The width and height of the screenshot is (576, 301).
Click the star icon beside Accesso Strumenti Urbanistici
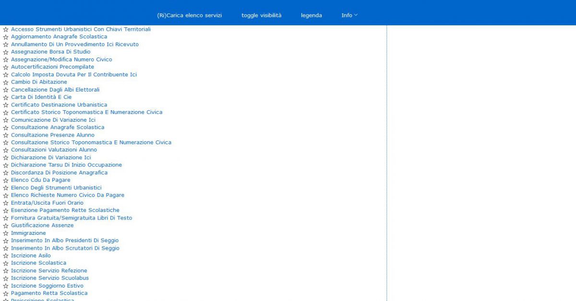click(x=6, y=29)
